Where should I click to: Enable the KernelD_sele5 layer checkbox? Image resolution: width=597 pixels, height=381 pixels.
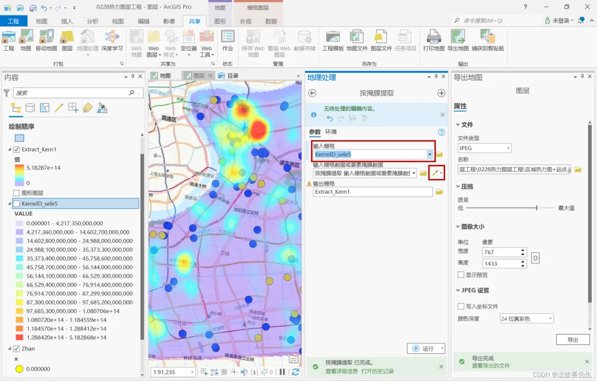[x=17, y=204]
